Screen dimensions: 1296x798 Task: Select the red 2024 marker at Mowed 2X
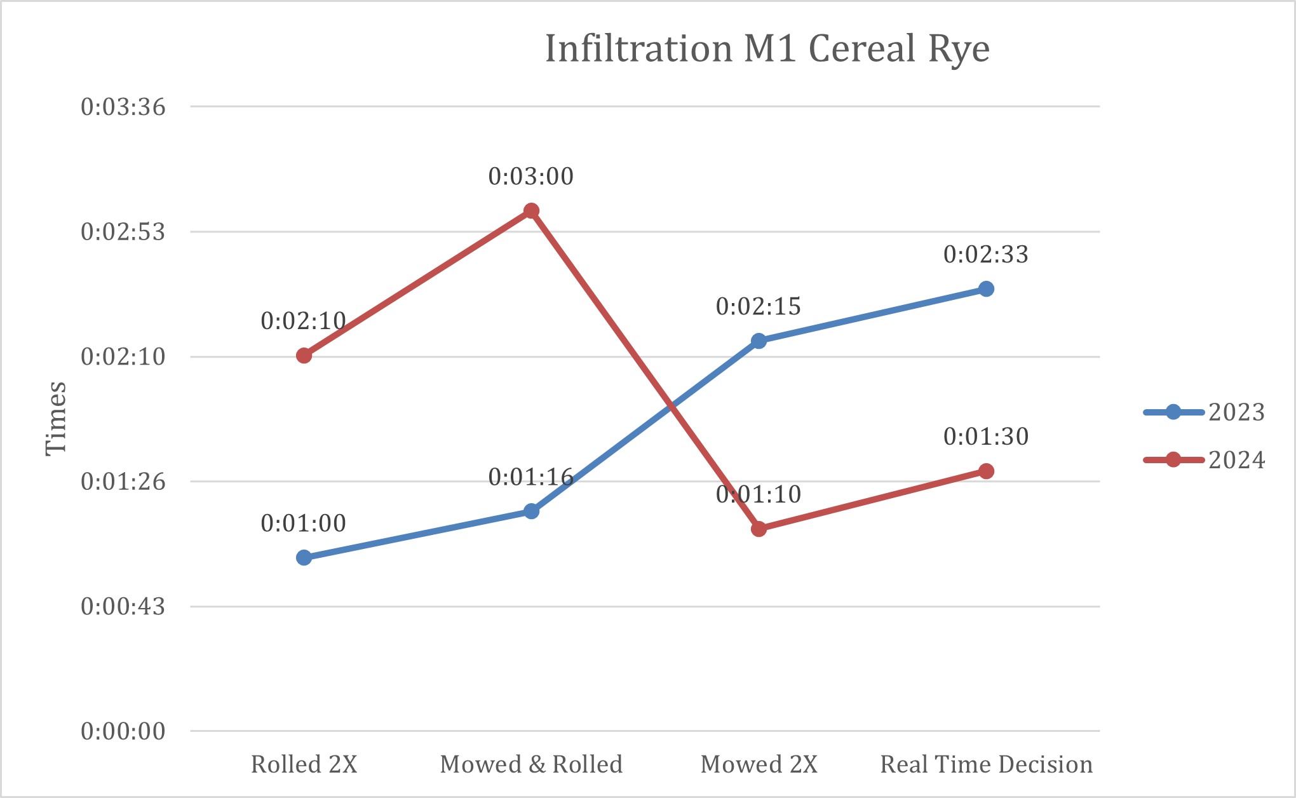click(x=759, y=529)
